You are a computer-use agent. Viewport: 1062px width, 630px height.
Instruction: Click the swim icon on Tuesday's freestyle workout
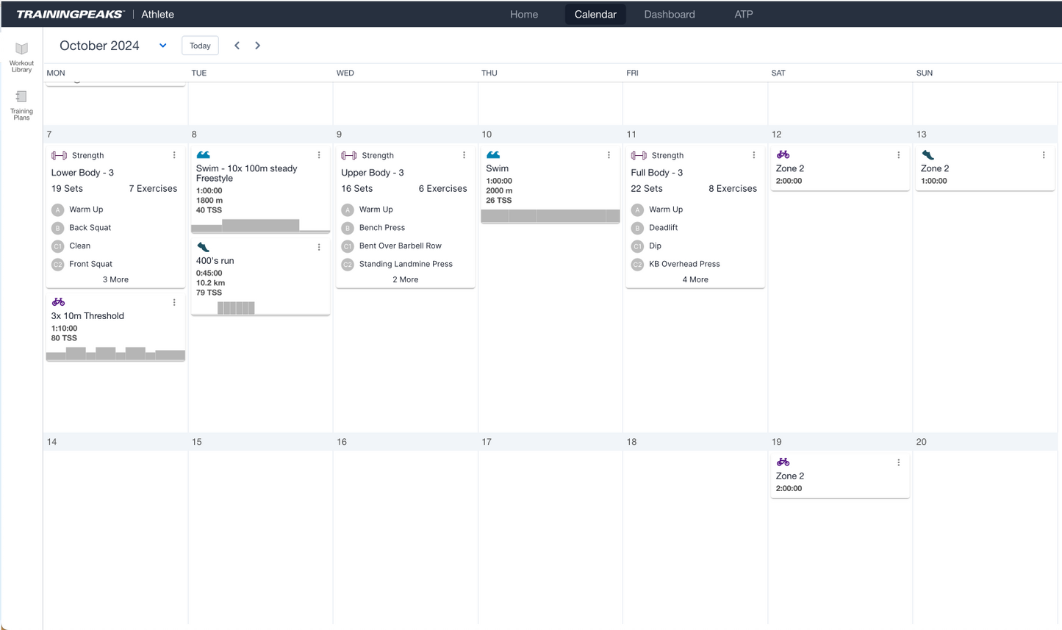(x=204, y=155)
